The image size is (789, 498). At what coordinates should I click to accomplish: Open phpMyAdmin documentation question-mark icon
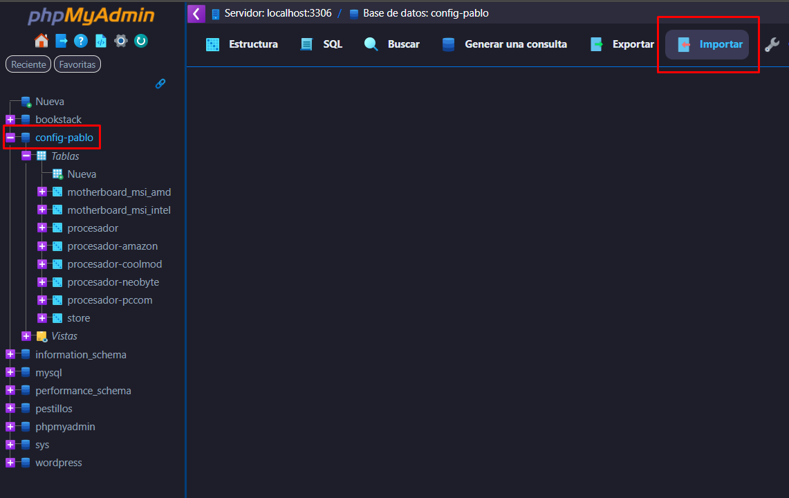click(x=80, y=41)
